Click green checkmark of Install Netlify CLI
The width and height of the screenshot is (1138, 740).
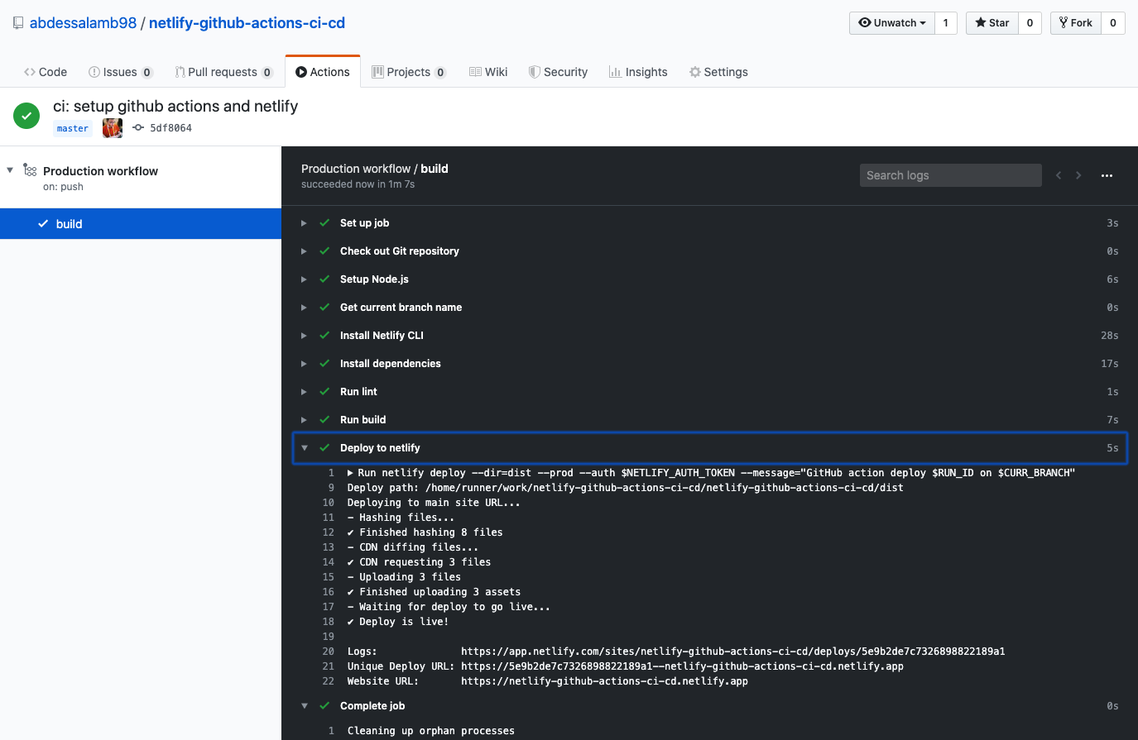click(324, 336)
